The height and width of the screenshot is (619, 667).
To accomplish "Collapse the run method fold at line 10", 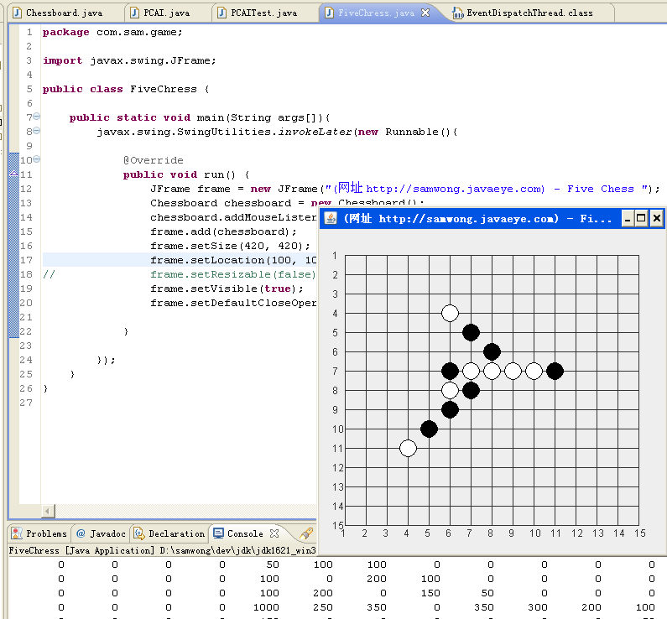I will coord(36,159).
